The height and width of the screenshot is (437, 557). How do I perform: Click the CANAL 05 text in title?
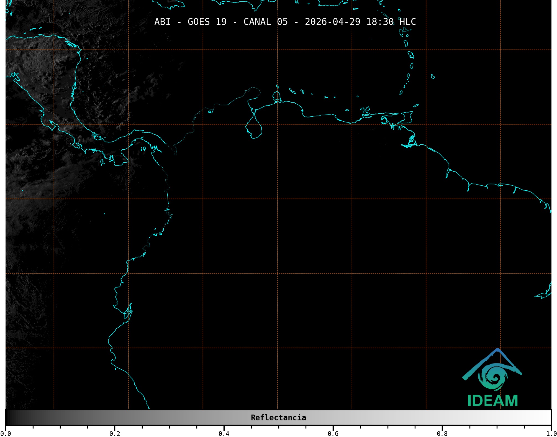pos(265,22)
